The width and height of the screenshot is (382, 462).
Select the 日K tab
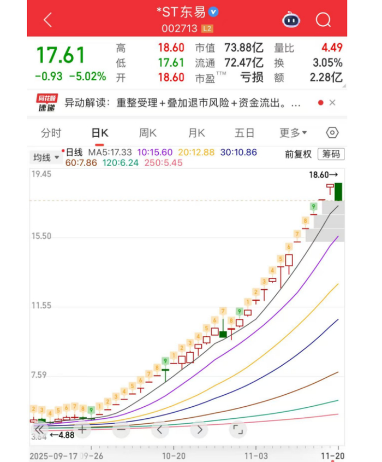coord(100,133)
